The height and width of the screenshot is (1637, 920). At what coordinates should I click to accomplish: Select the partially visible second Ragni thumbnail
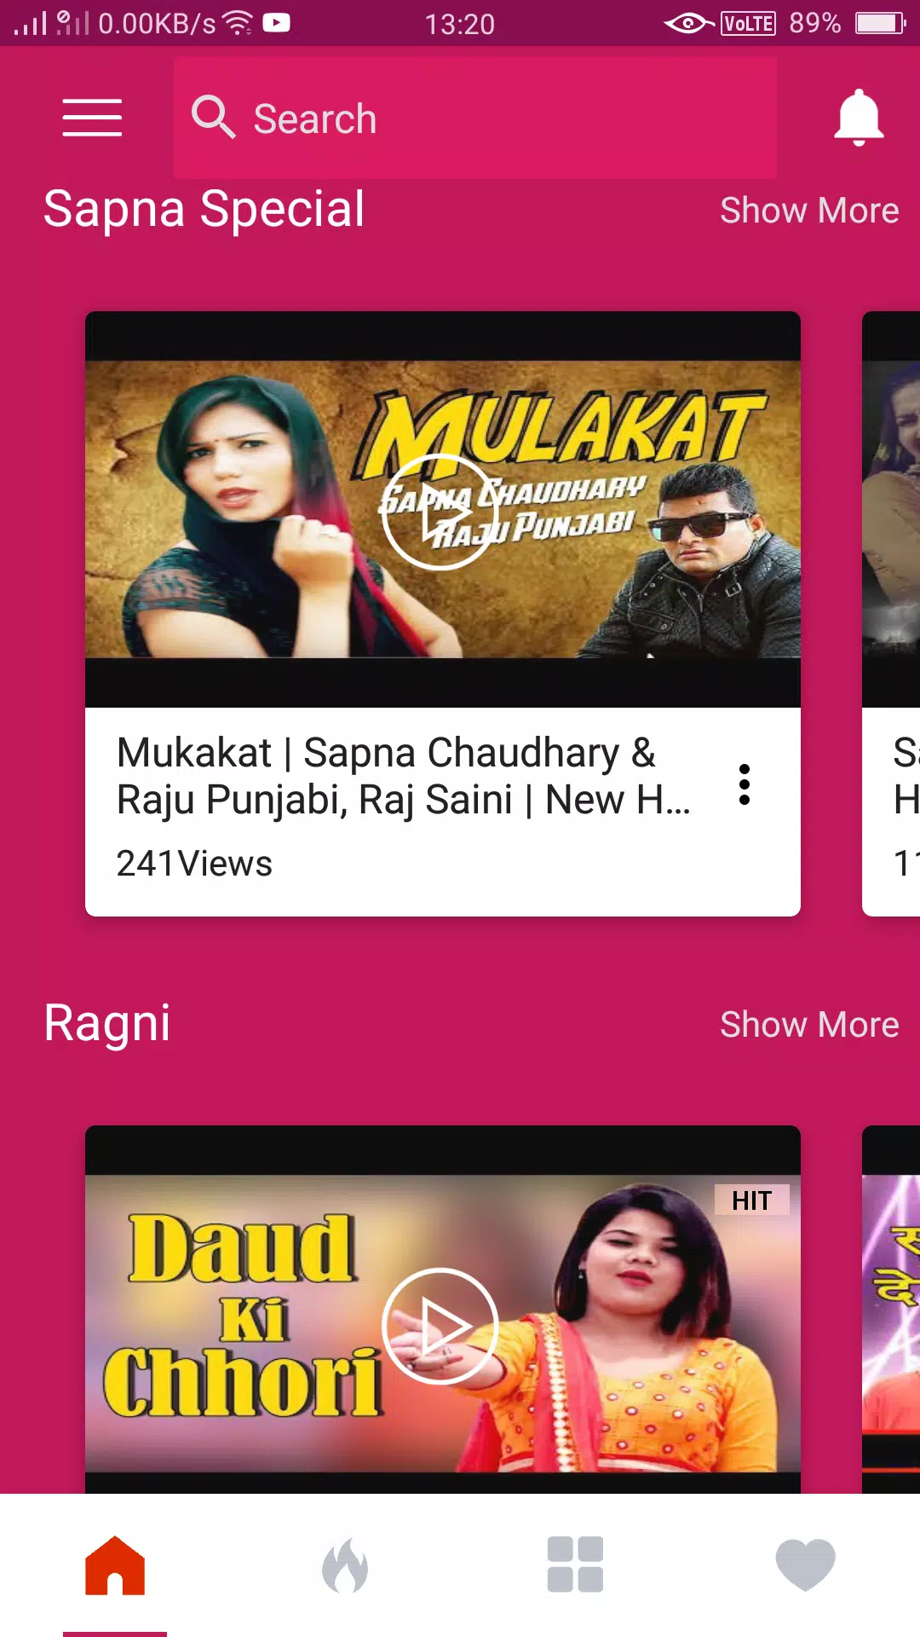[891, 1310]
